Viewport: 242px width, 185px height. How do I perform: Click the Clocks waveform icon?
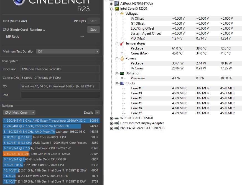point(122,83)
